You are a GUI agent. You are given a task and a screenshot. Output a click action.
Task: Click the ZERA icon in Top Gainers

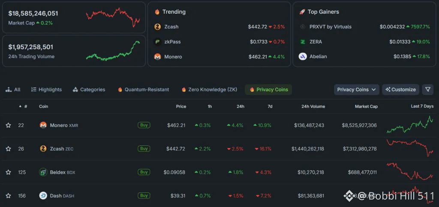point(303,42)
